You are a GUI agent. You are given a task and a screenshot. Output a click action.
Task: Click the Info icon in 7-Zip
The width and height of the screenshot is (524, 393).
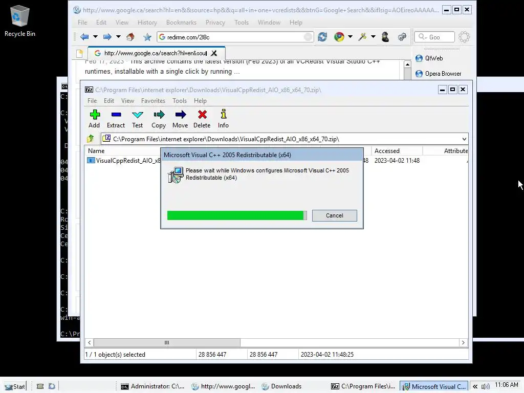223,119
